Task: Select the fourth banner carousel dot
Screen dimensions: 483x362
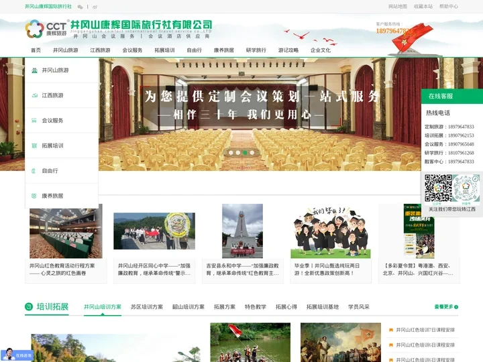Action: tap(252, 153)
